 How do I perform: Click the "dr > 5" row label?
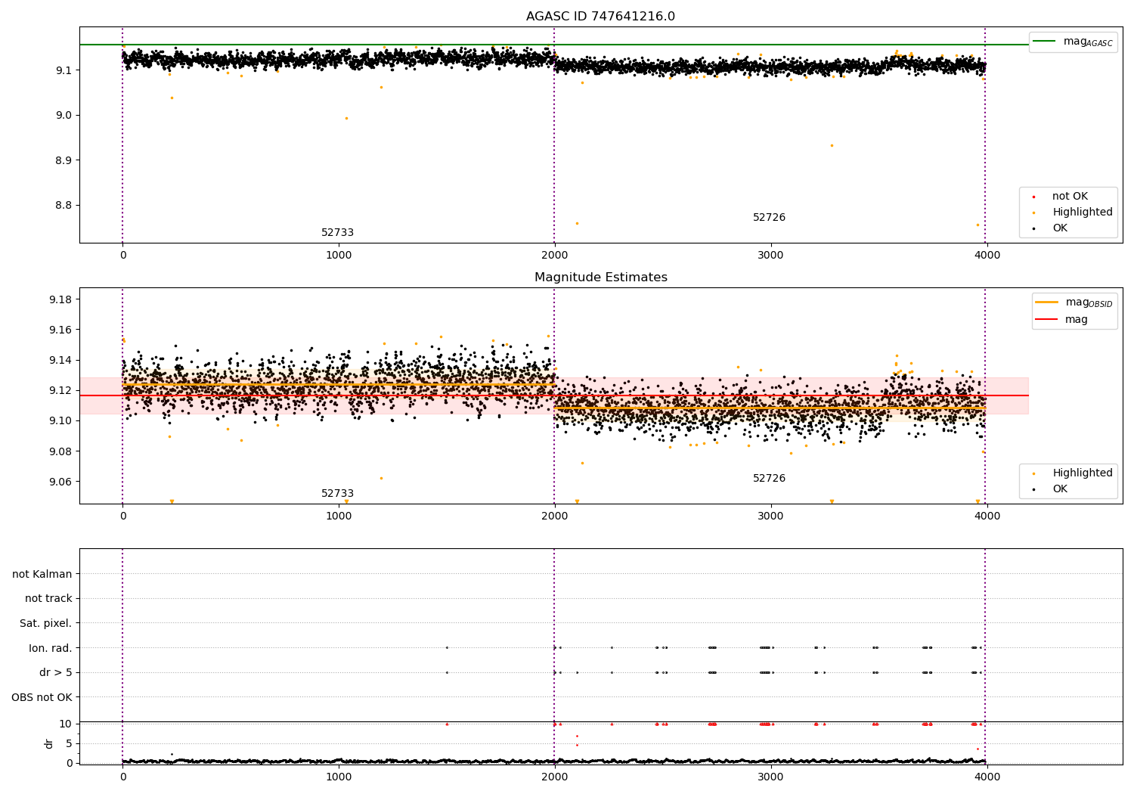coord(56,672)
